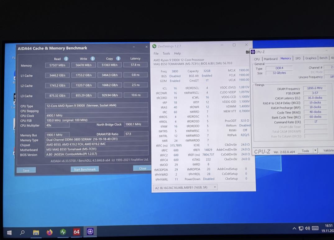Open the Help menu in ZenTimings
This screenshot has width=334, height=240.
tap(177, 53)
